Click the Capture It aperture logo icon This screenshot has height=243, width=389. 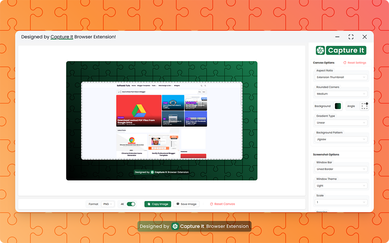[320, 50]
